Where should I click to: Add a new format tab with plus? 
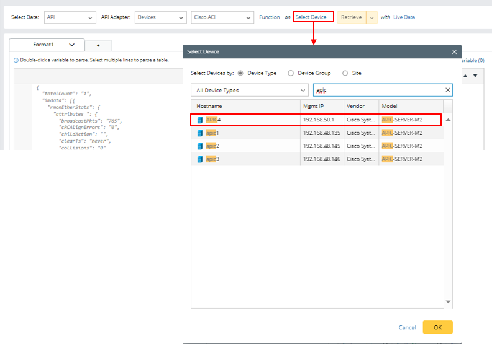coord(98,45)
